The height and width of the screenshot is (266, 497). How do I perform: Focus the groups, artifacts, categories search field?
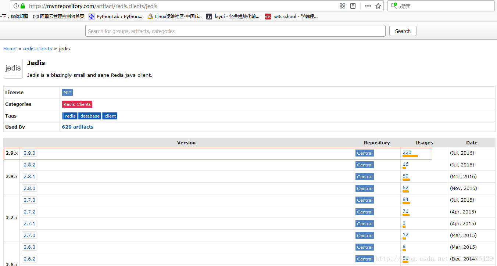[235, 31]
